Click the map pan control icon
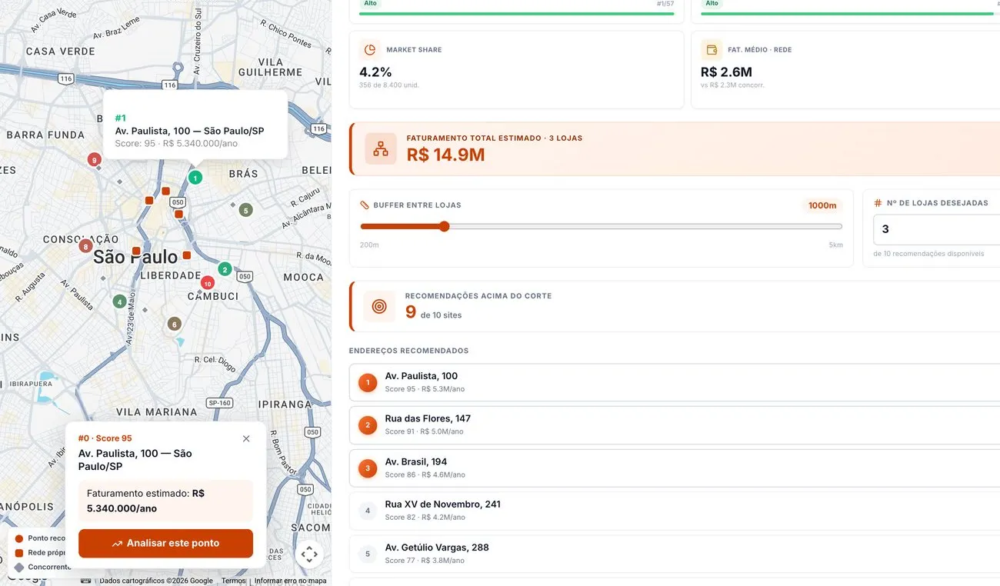Image resolution: width=1000 pixels, height=586 pixels. click(309, 554)
